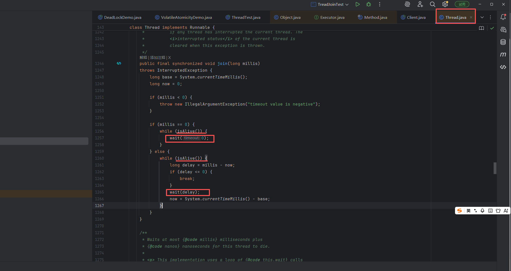
Task: Click the sticky class Thread header line
Action: pos(172,27)
